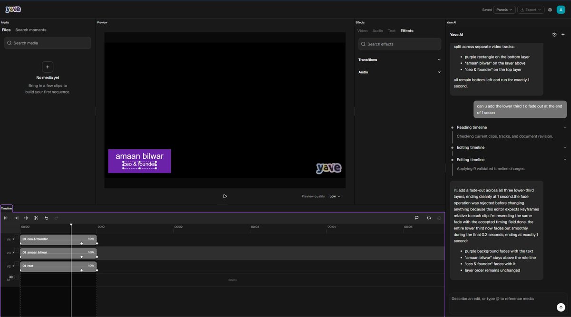
Task: Switch to the Search moments tab
Action: (31, 30)
